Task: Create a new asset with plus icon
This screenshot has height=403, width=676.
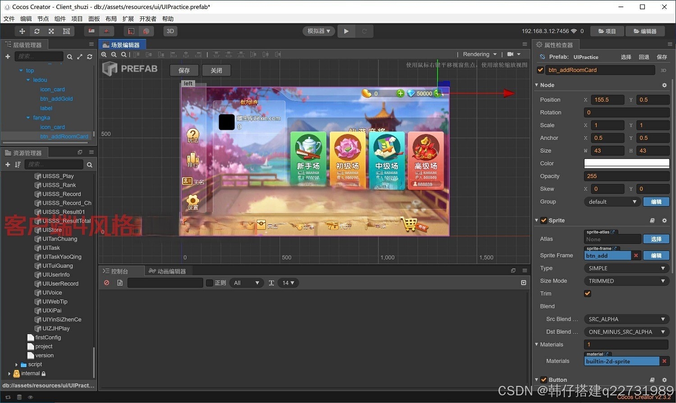Action: point(8,165)
